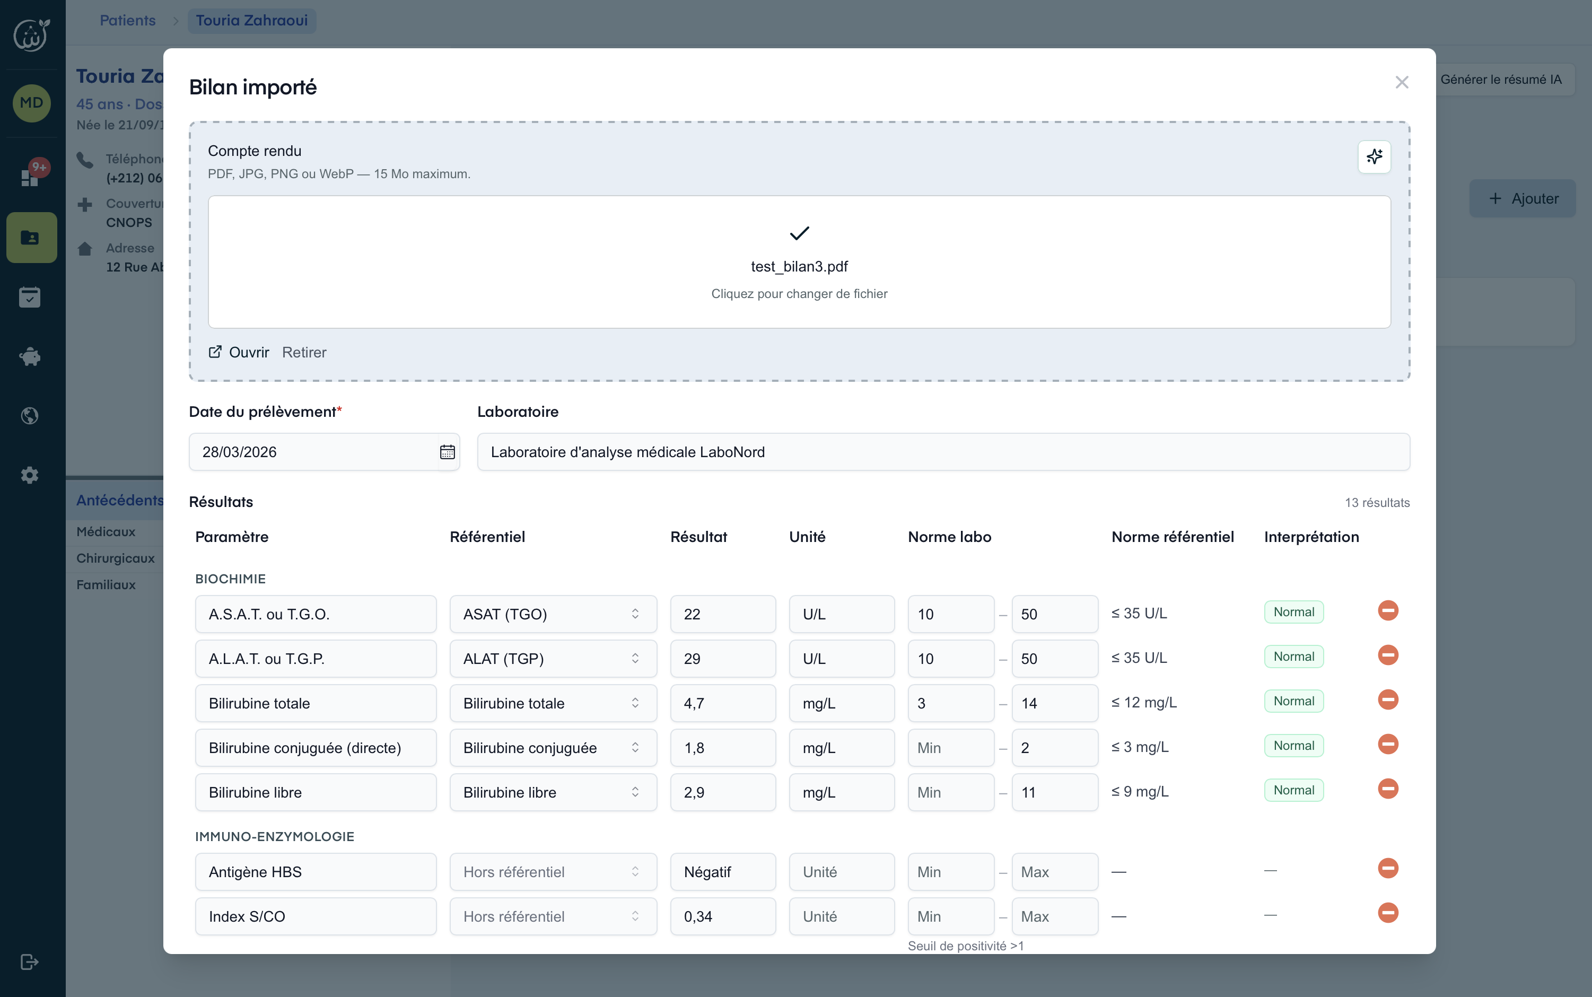Click Retirer to remove the file
Image resolution: width=1592 pixels, height=997 pixels.
coord(304,352)
